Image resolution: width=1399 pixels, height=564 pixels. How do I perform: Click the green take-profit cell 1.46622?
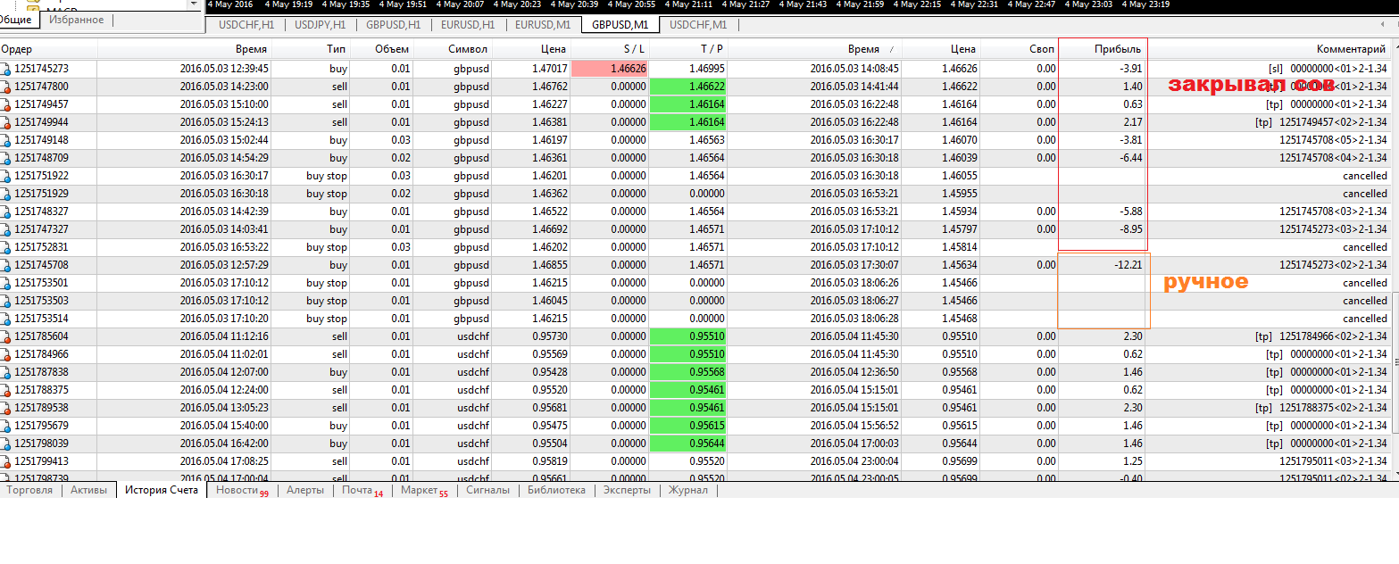click(687, 87)
